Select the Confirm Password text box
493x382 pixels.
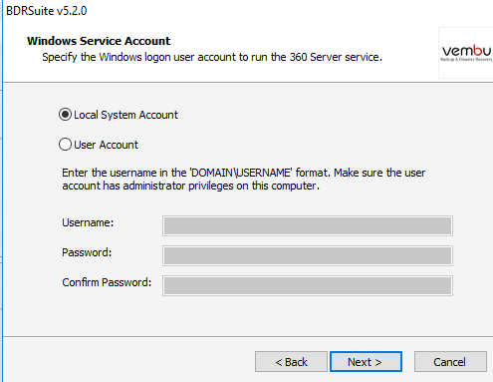(x=308, y=286)
